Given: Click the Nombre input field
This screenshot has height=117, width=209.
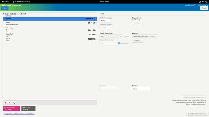Looking at the screenshot, I should pyautogui.click(x=141, y=89).
